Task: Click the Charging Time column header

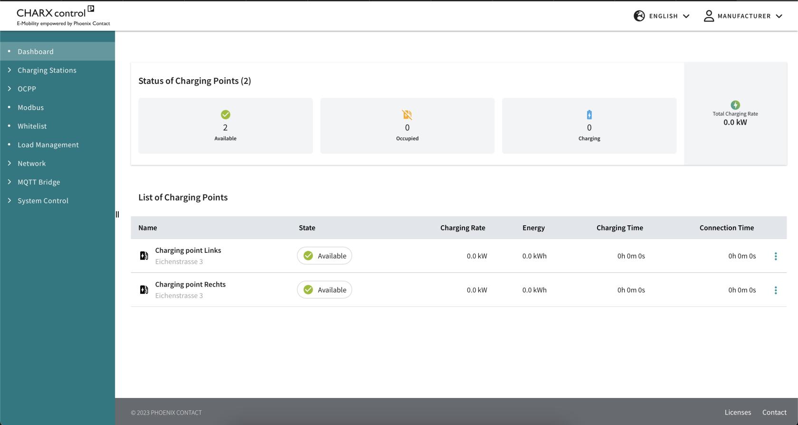Action: coord(620,228)
